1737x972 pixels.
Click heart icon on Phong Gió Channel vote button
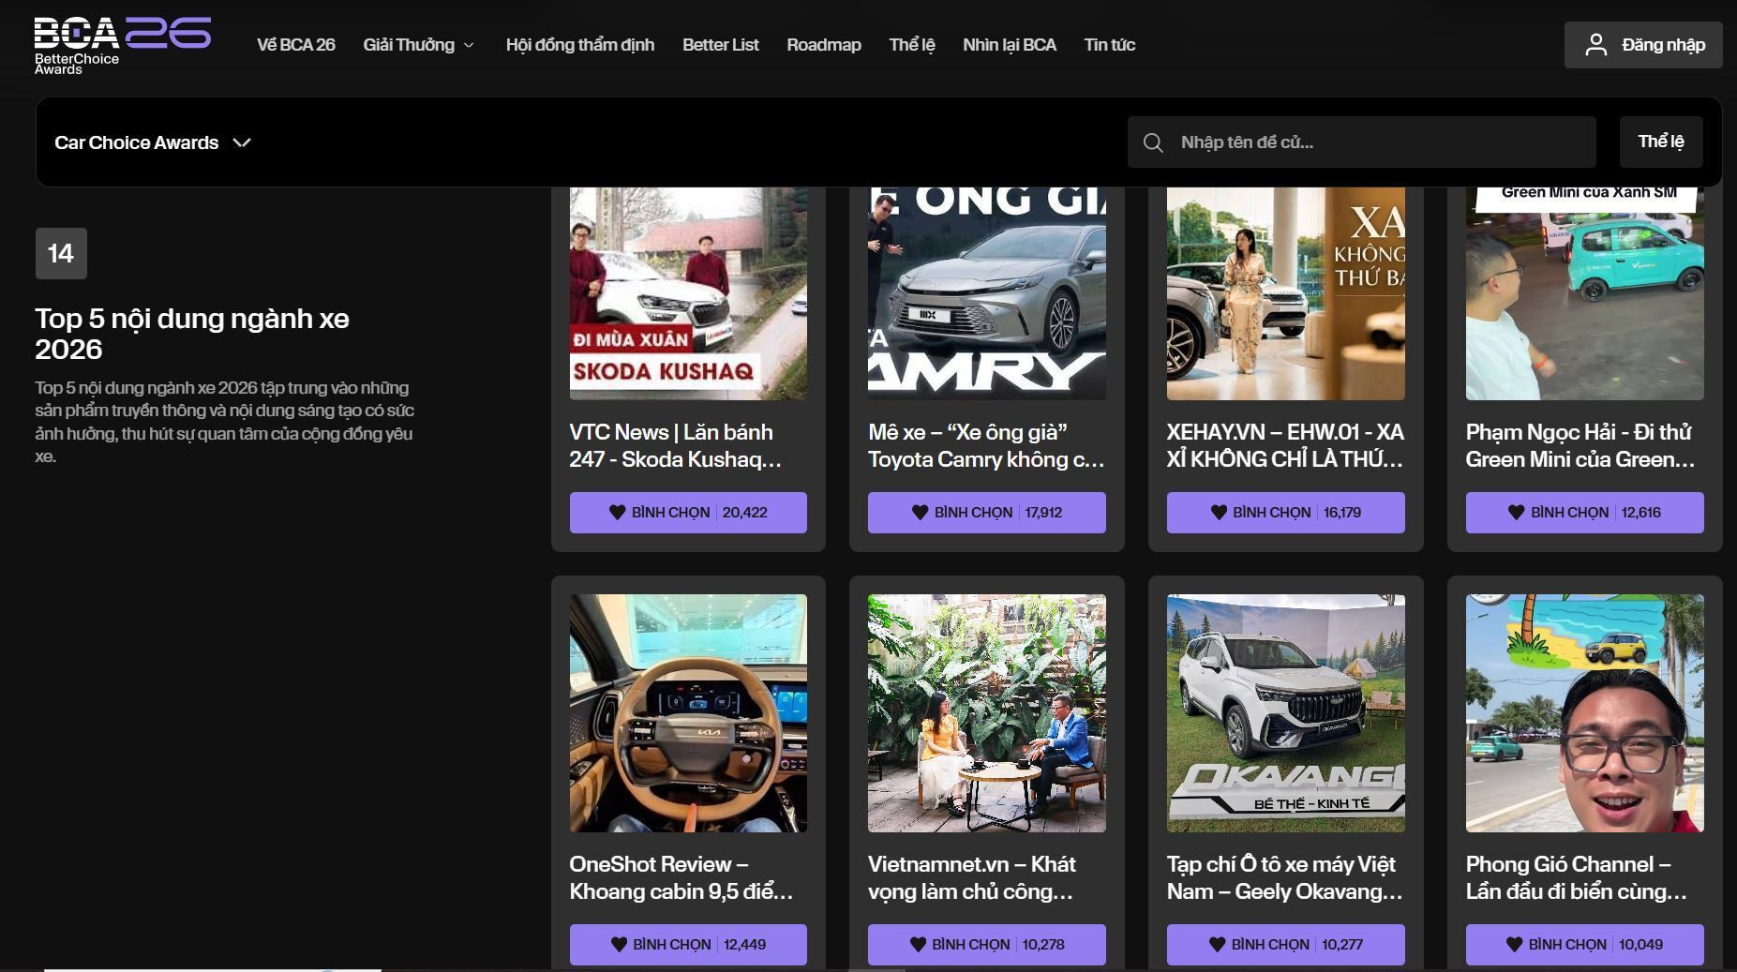tap(1514, 945)
